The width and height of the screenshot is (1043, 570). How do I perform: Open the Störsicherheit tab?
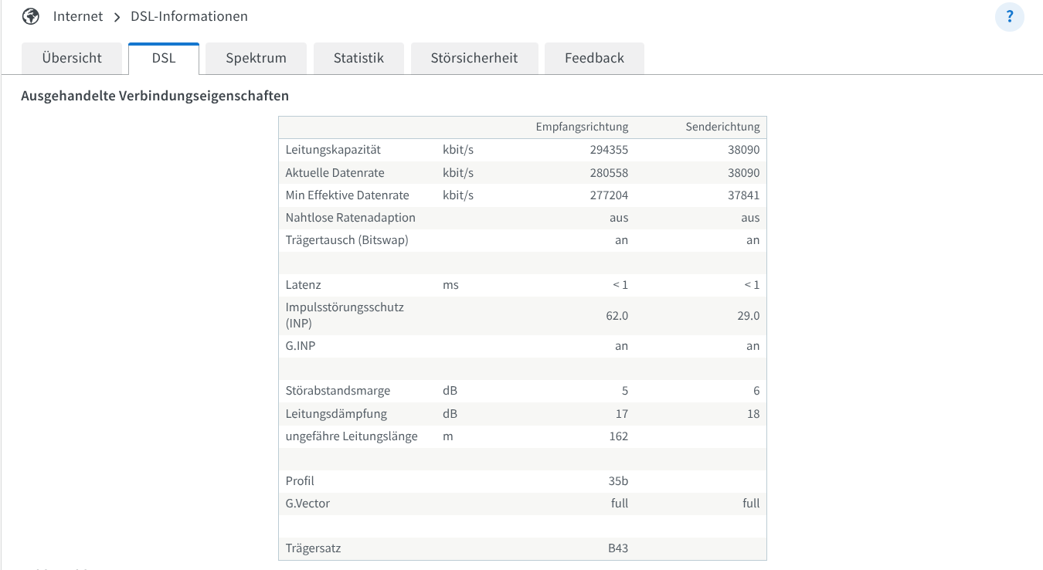[x=474, y=58]
